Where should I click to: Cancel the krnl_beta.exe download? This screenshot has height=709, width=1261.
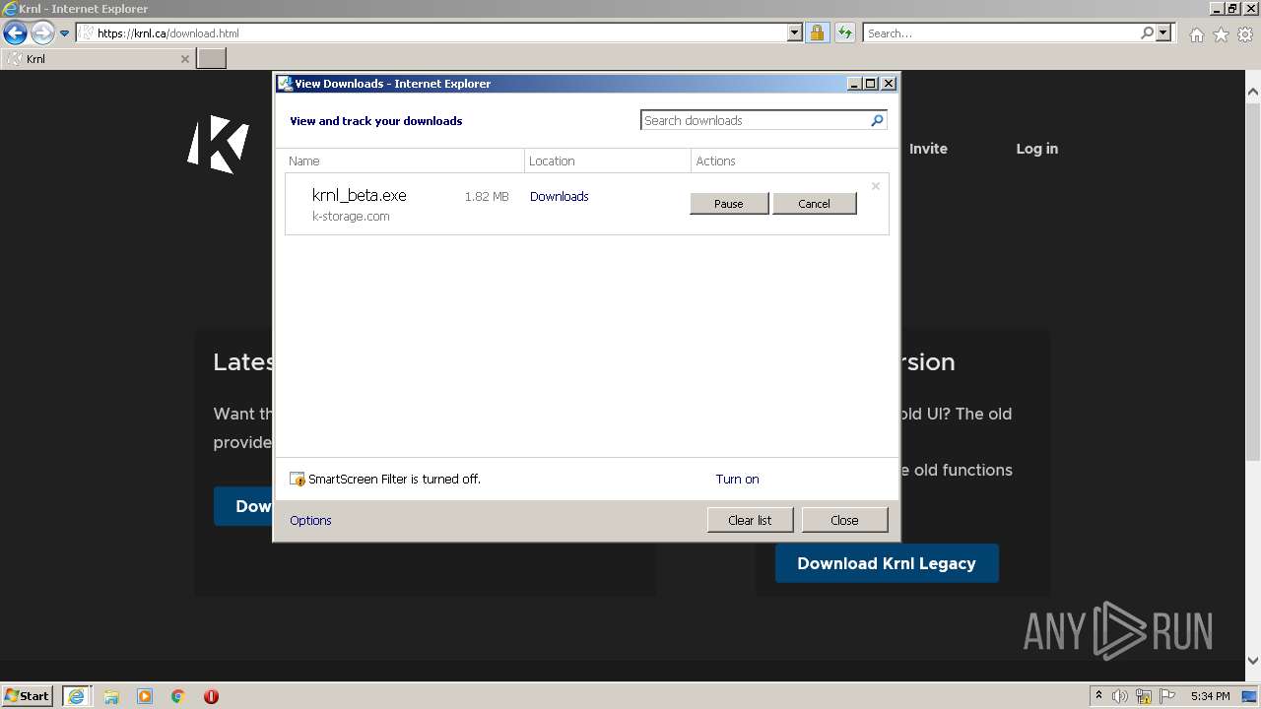tap(814, 204)
